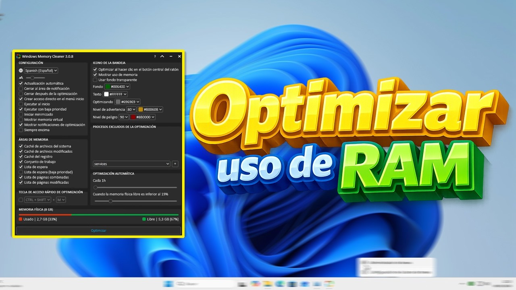Enable Mostrar memoria virtual checkbox
Screen dimensions: 516x290
tap(21, 120)
